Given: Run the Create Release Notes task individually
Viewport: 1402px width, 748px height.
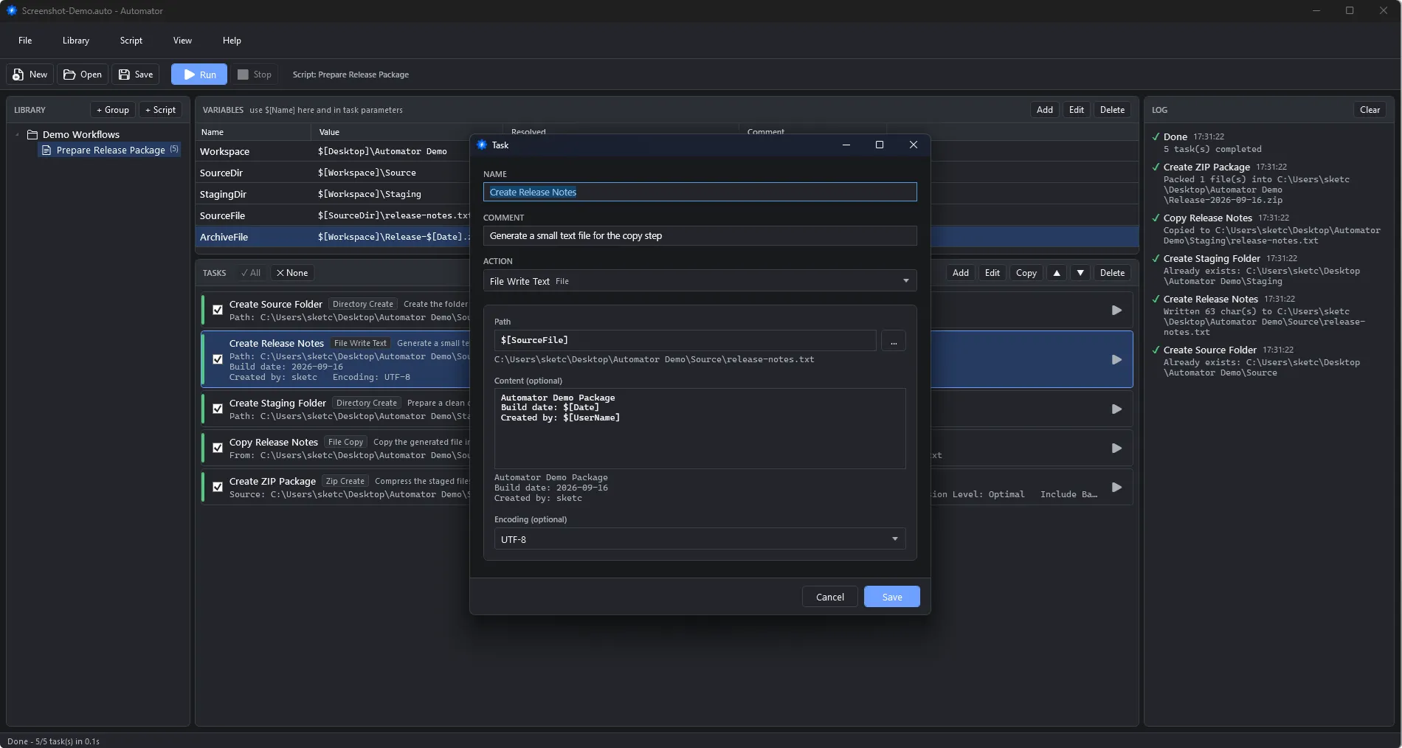Looking at the screenshot, I should pyautogui.click(x=1116, y=360).
